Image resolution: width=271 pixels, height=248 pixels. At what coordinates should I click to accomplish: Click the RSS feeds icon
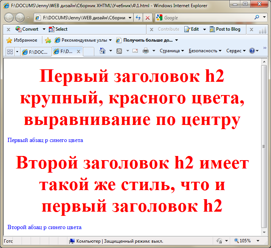[x=119, y=51]
